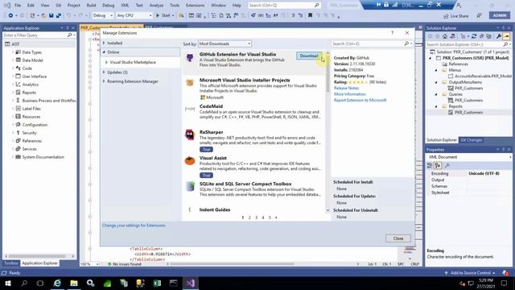Collapse the Queries folder in Solution Explorer
This screenshot has width=515, height=290.
(436, 94)
